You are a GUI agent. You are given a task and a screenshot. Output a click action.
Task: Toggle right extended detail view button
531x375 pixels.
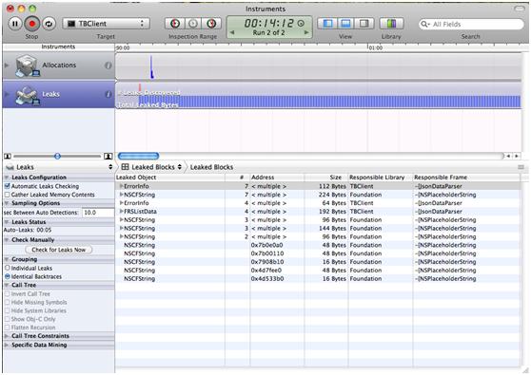(364, 24)
